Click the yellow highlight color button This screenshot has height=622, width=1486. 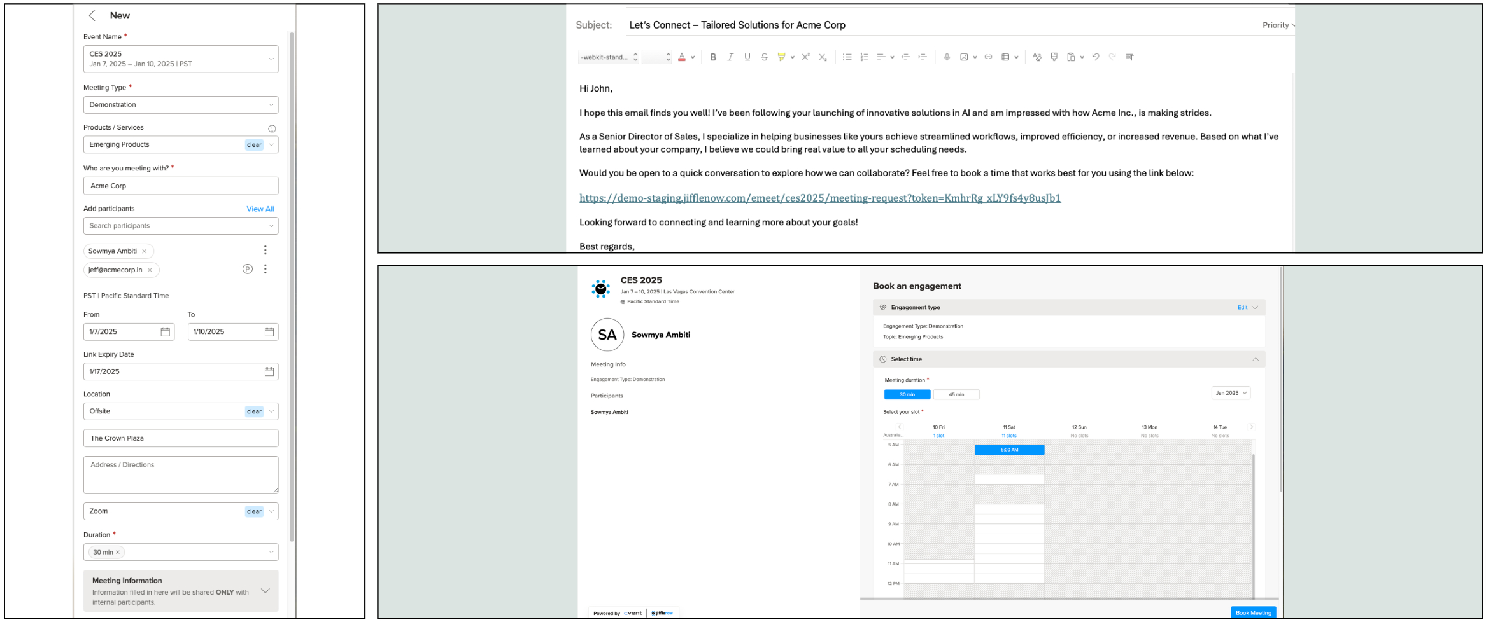click(x=781, y=57)
